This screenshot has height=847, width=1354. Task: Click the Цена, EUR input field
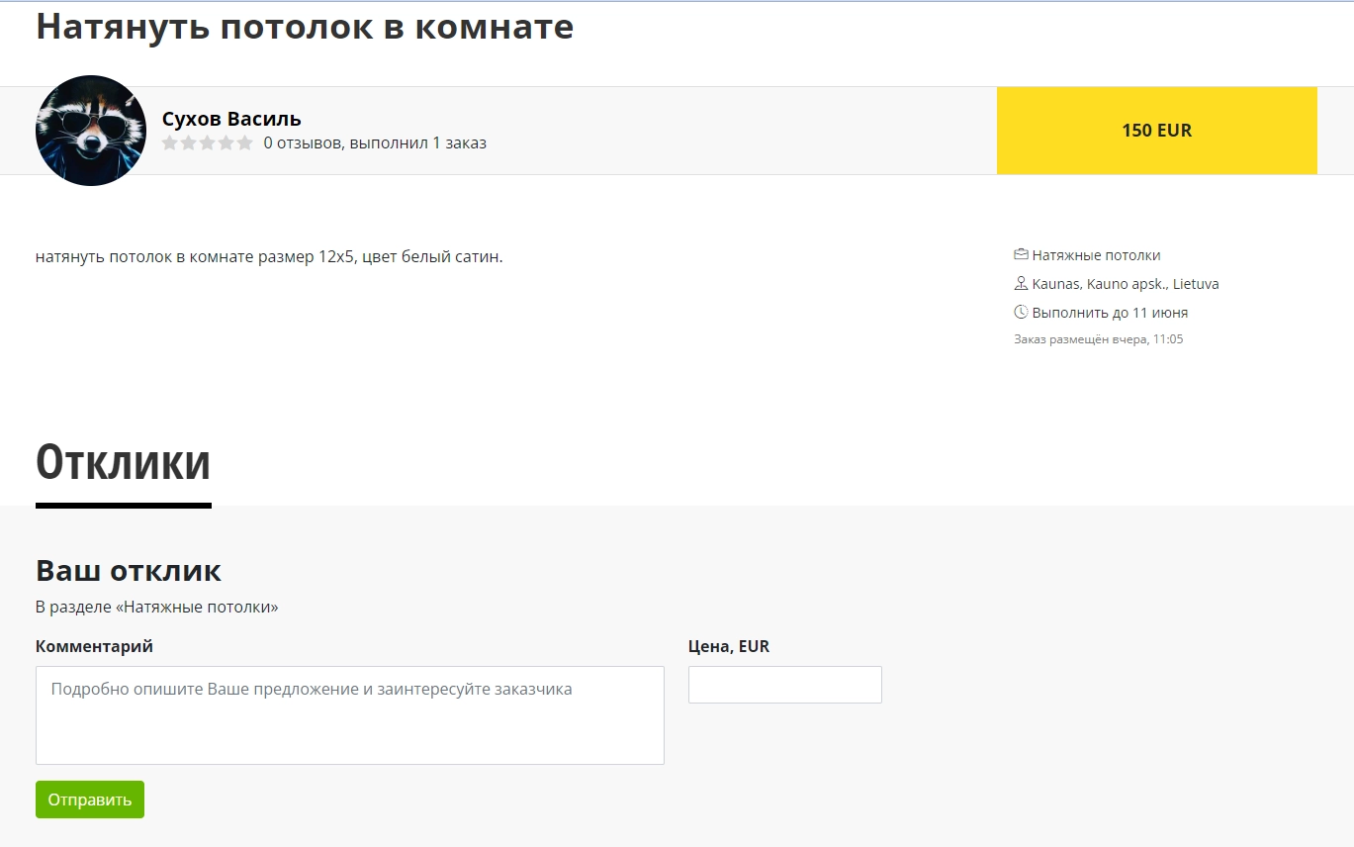(x=784, y=685)
